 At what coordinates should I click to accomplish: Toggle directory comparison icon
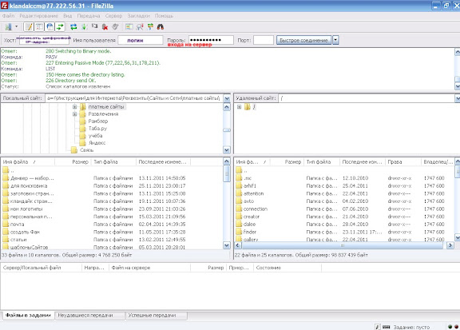coord(140,27)
